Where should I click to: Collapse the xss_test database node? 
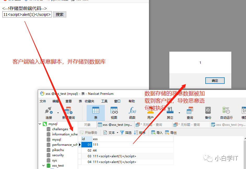[44, 166]
